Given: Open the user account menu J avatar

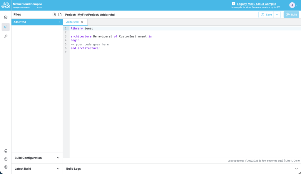Looking at the screenshot, I should (x=292, y=5).
